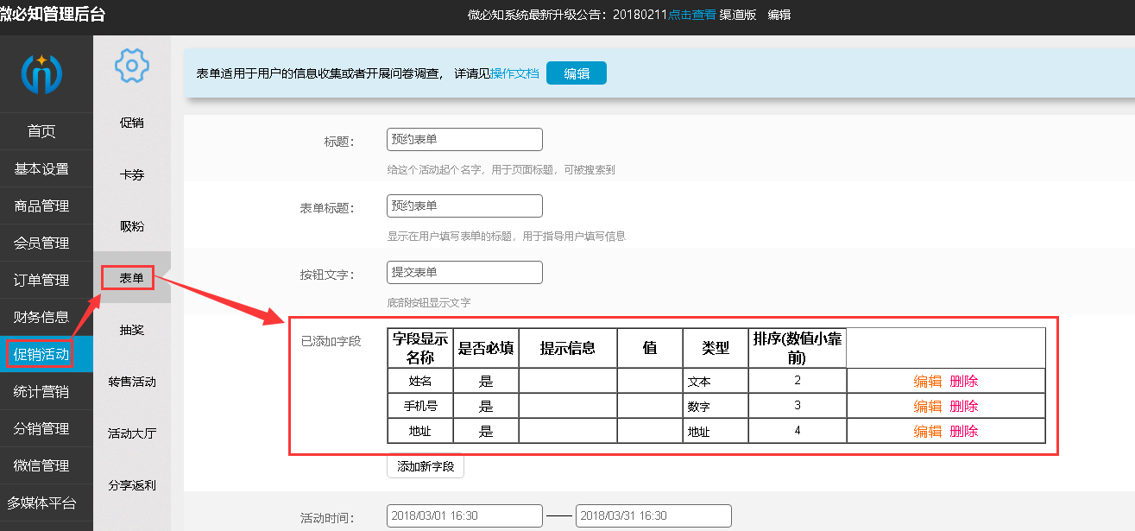Click the blue logo icon in sidebar
Viewport: 1135px width, 531px height.
[x=41, y=74]
